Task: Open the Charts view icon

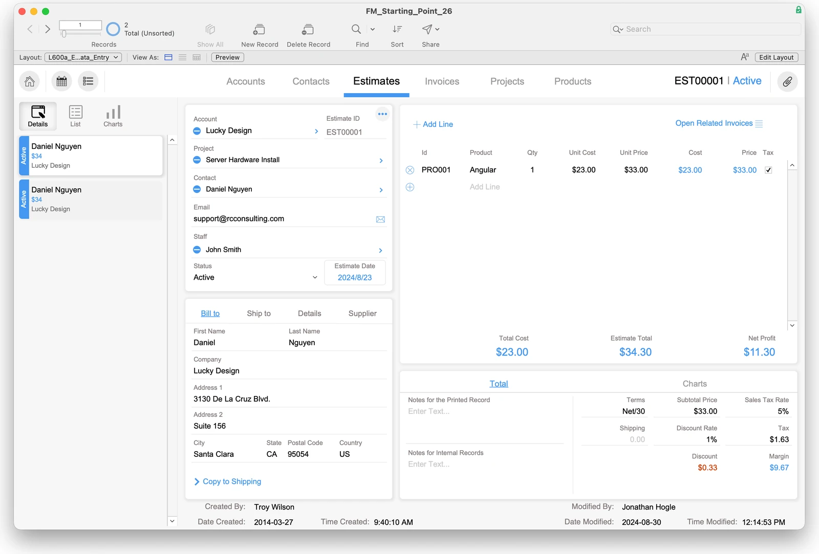Action: [113, 116]
